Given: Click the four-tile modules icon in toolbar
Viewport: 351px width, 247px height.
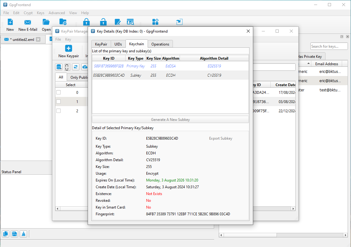Looking at the screenshot, I should (x=155, y=22).
